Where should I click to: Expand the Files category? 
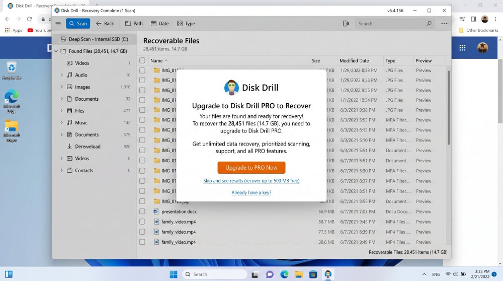[x=61, y=110]
